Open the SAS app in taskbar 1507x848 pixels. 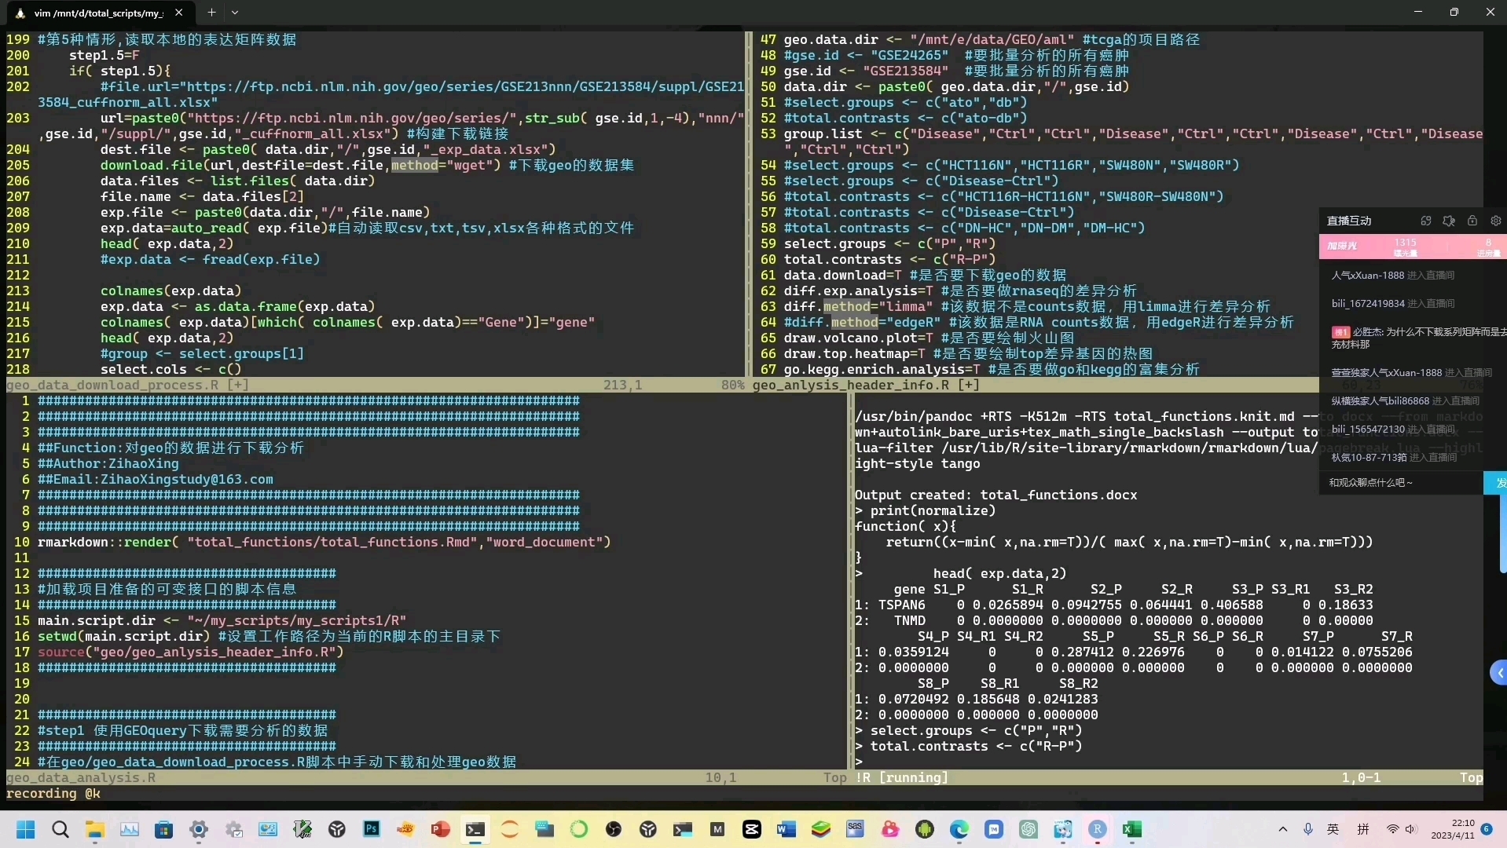pos(856,829)
